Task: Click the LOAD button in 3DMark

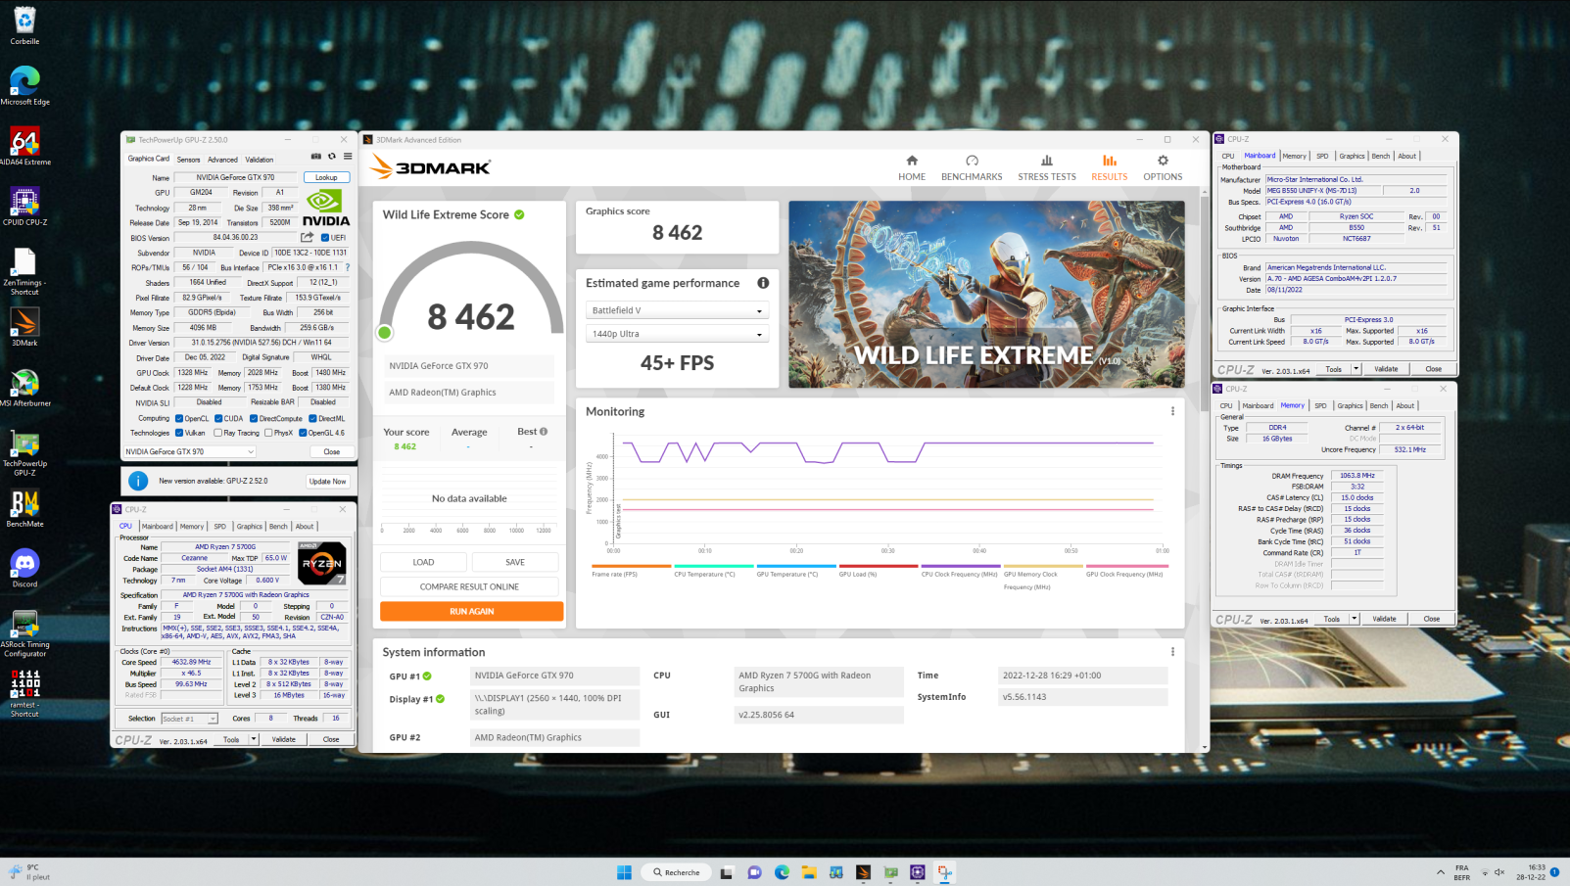Action: [423, 562]
